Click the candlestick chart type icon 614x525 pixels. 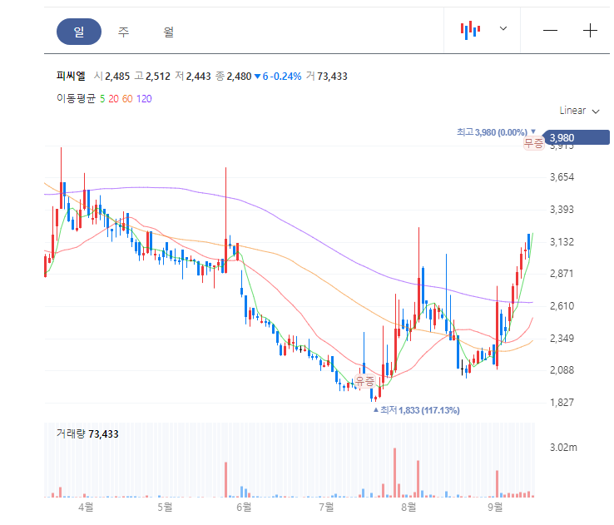click(470, 30)
